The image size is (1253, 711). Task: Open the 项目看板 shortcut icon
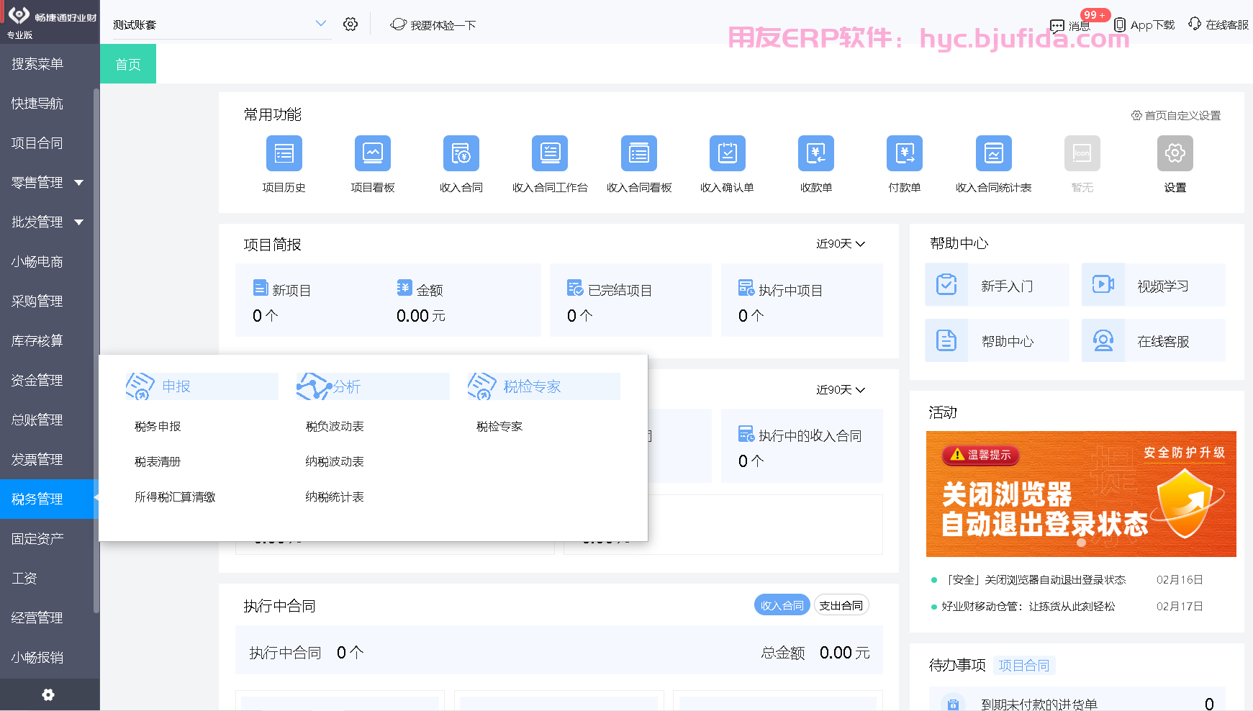click(372, 153)
